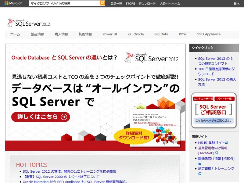Screen dimensions: 244x183
Task: Click external link icon below 認定資格とトレーニング
Action: point(200,174)
